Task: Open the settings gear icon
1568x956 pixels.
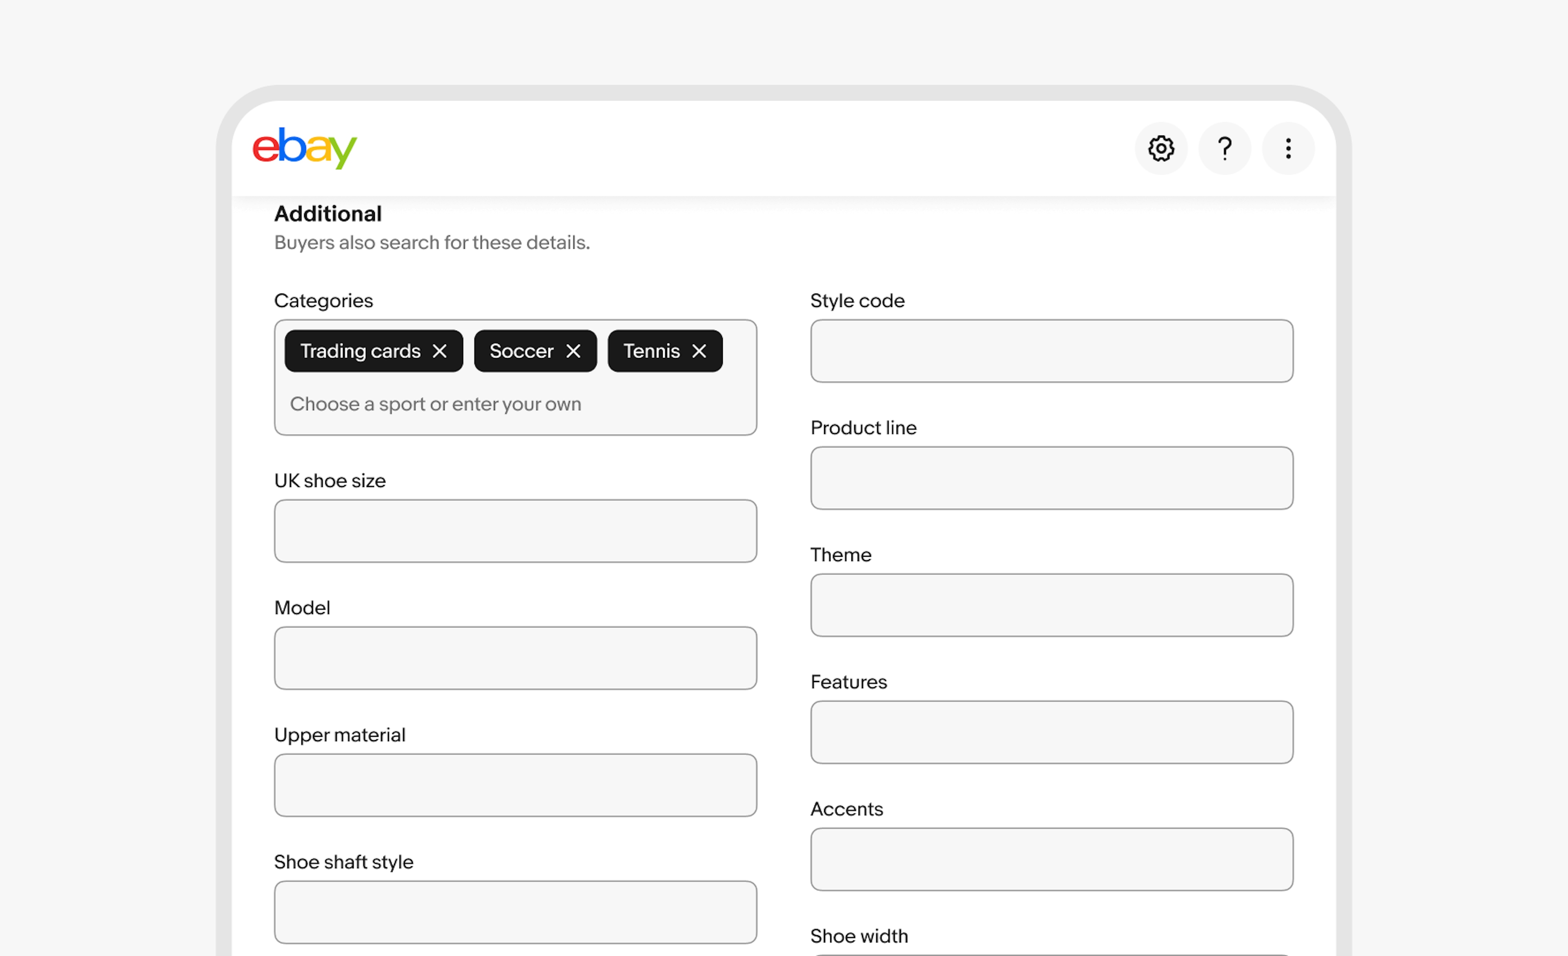Action: pos(1161,148)
